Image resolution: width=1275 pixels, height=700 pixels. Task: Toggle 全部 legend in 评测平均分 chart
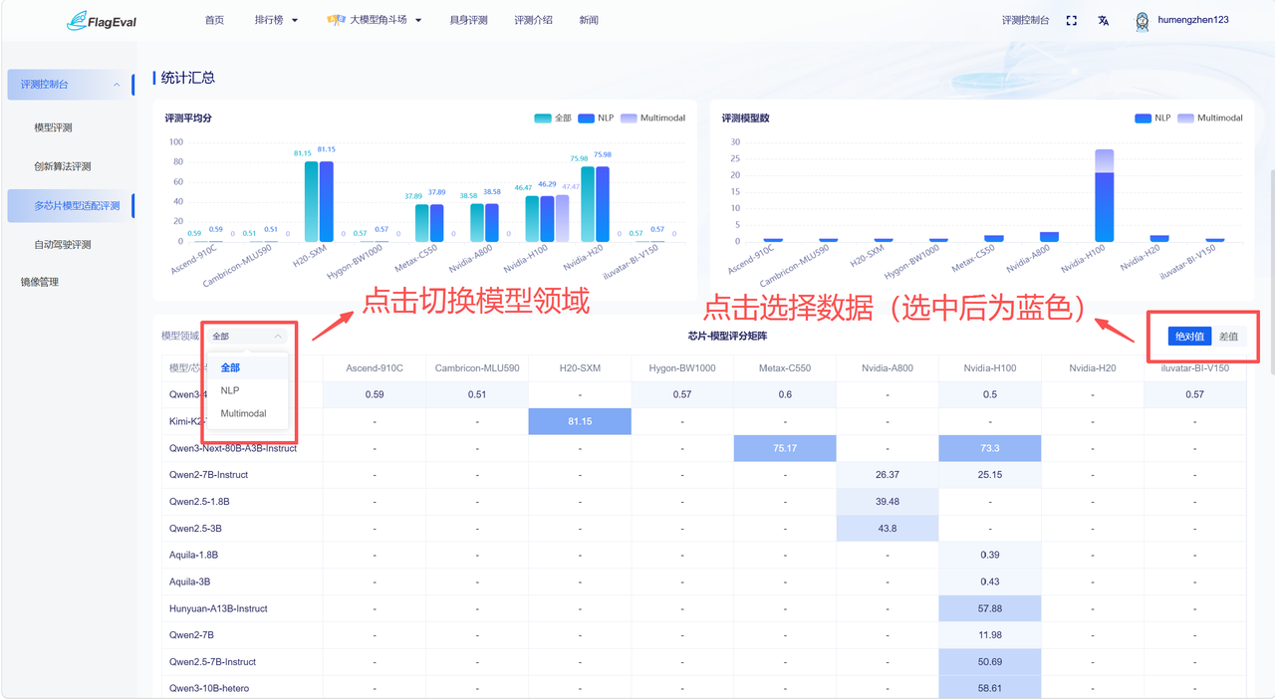tap(553, 117)
